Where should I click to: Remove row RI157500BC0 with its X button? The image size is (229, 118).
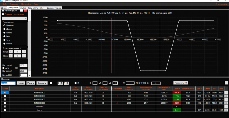click(226, 93)
